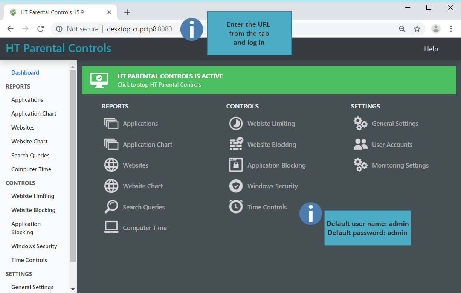Click the Application Chart dashboard link

148,145
